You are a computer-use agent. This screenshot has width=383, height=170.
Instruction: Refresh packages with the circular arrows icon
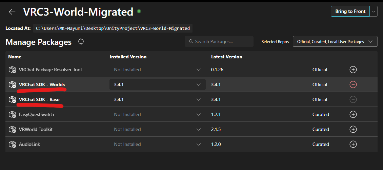pyautogui.click(x=81, y=42)
